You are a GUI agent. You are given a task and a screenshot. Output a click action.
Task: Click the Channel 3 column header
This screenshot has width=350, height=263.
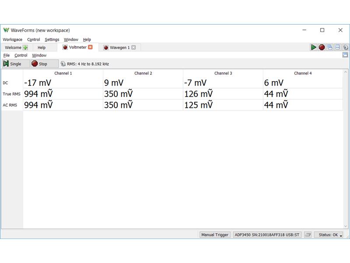pos(223,73)
